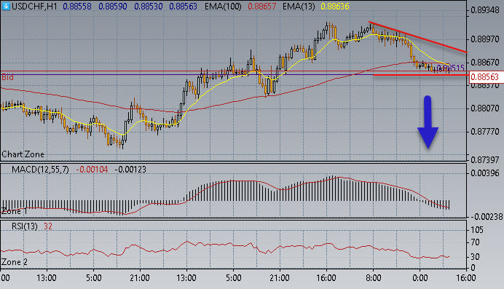Click the 0.89348 price scale label
Screen dimensions: 504x289
coord(485,10)
